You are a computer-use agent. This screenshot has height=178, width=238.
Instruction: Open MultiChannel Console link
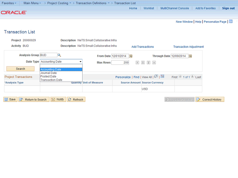tap(175, 8)
